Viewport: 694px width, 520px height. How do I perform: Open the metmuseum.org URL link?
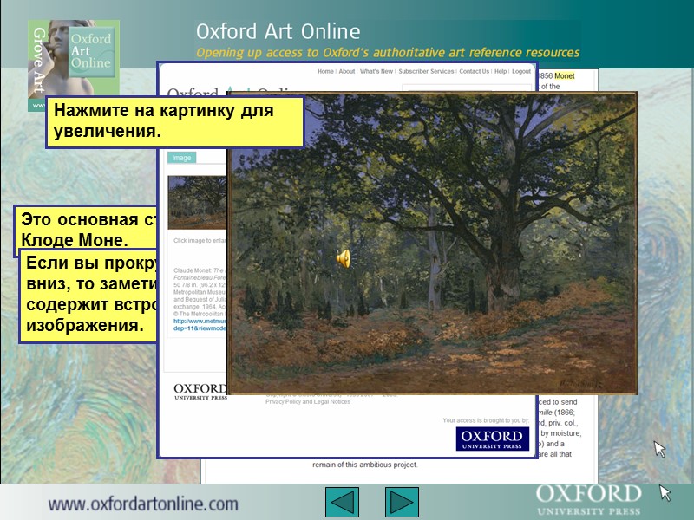200,324
